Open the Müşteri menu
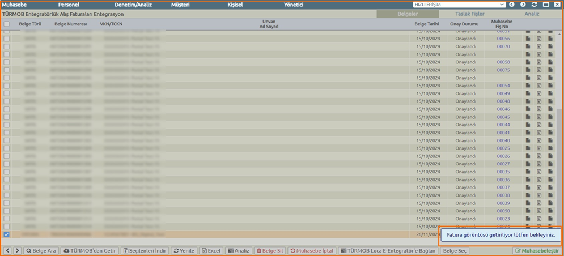This screenshot has width=564, height=256. coord(181,5)
